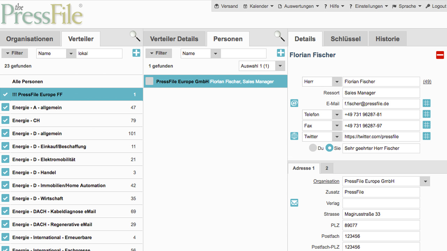
Task: Click the lokal search input field
Action: coord(99,53)
